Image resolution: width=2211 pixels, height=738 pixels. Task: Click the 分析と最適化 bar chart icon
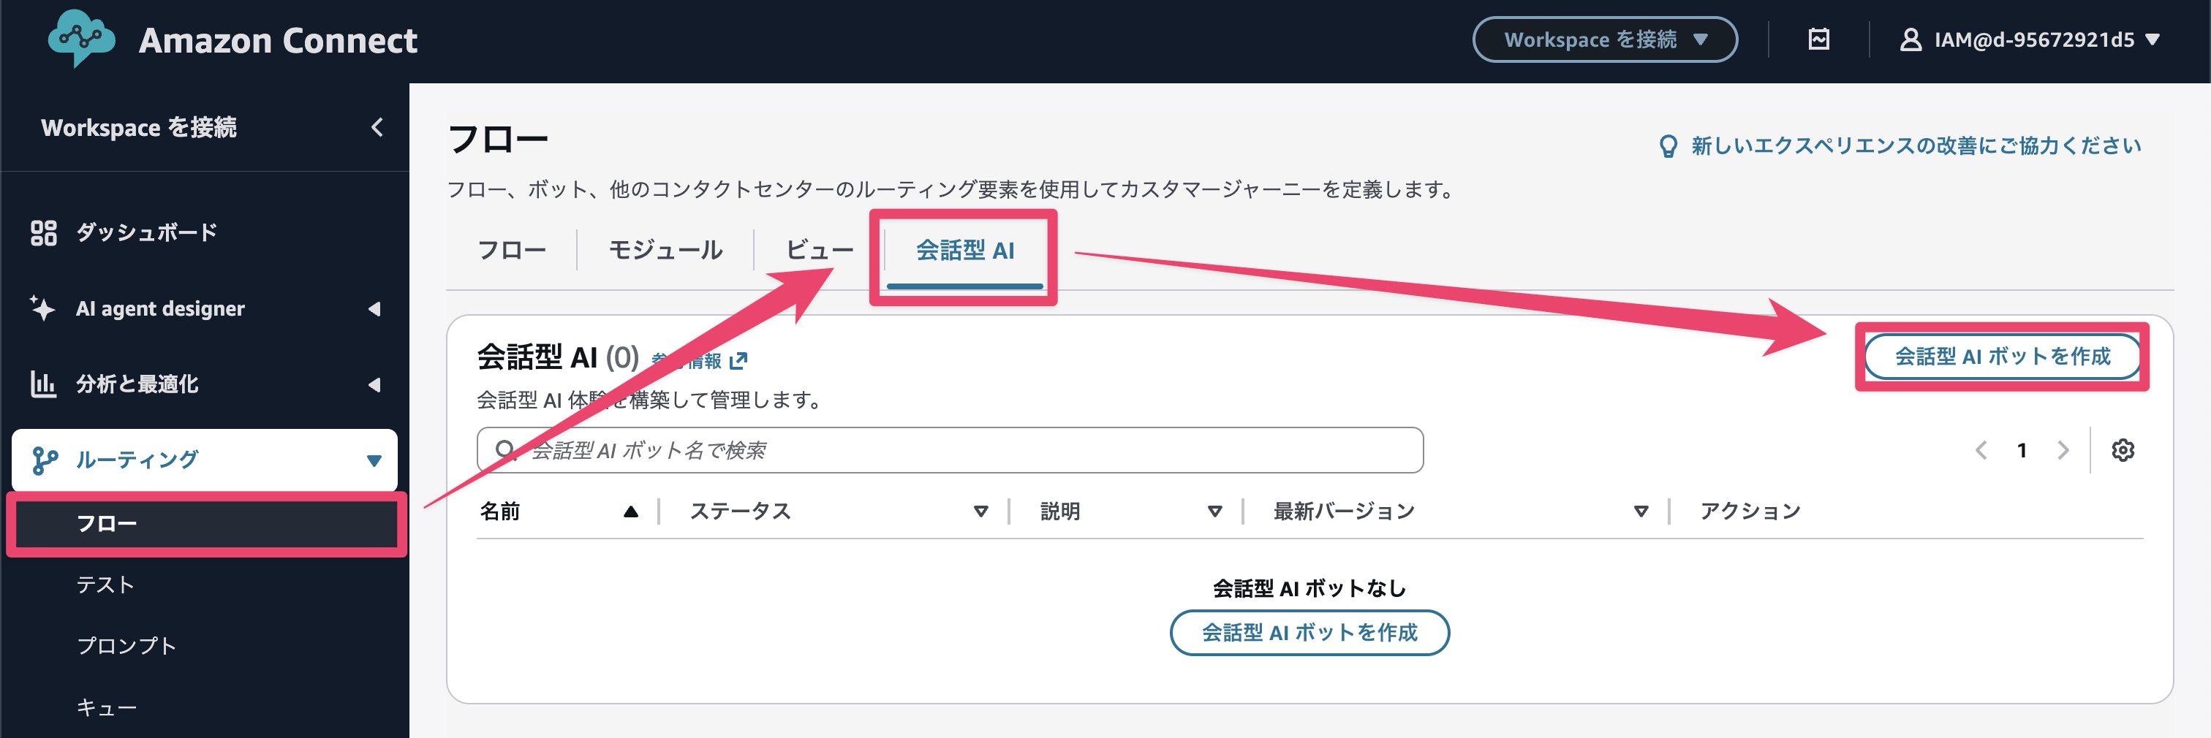point(43,384)
